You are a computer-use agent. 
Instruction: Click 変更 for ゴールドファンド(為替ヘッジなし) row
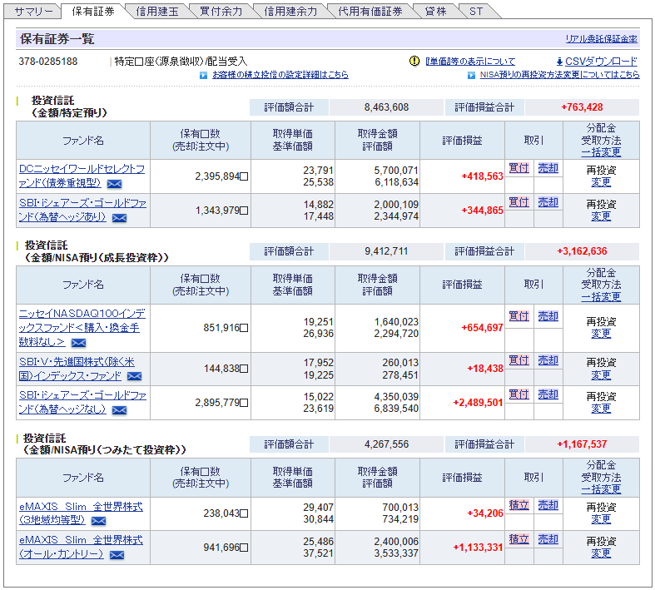[601, 409]
